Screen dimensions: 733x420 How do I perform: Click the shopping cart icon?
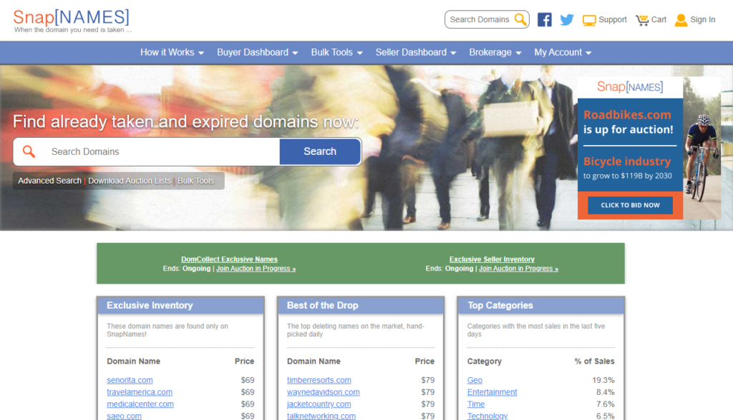(x=642, y=20)
